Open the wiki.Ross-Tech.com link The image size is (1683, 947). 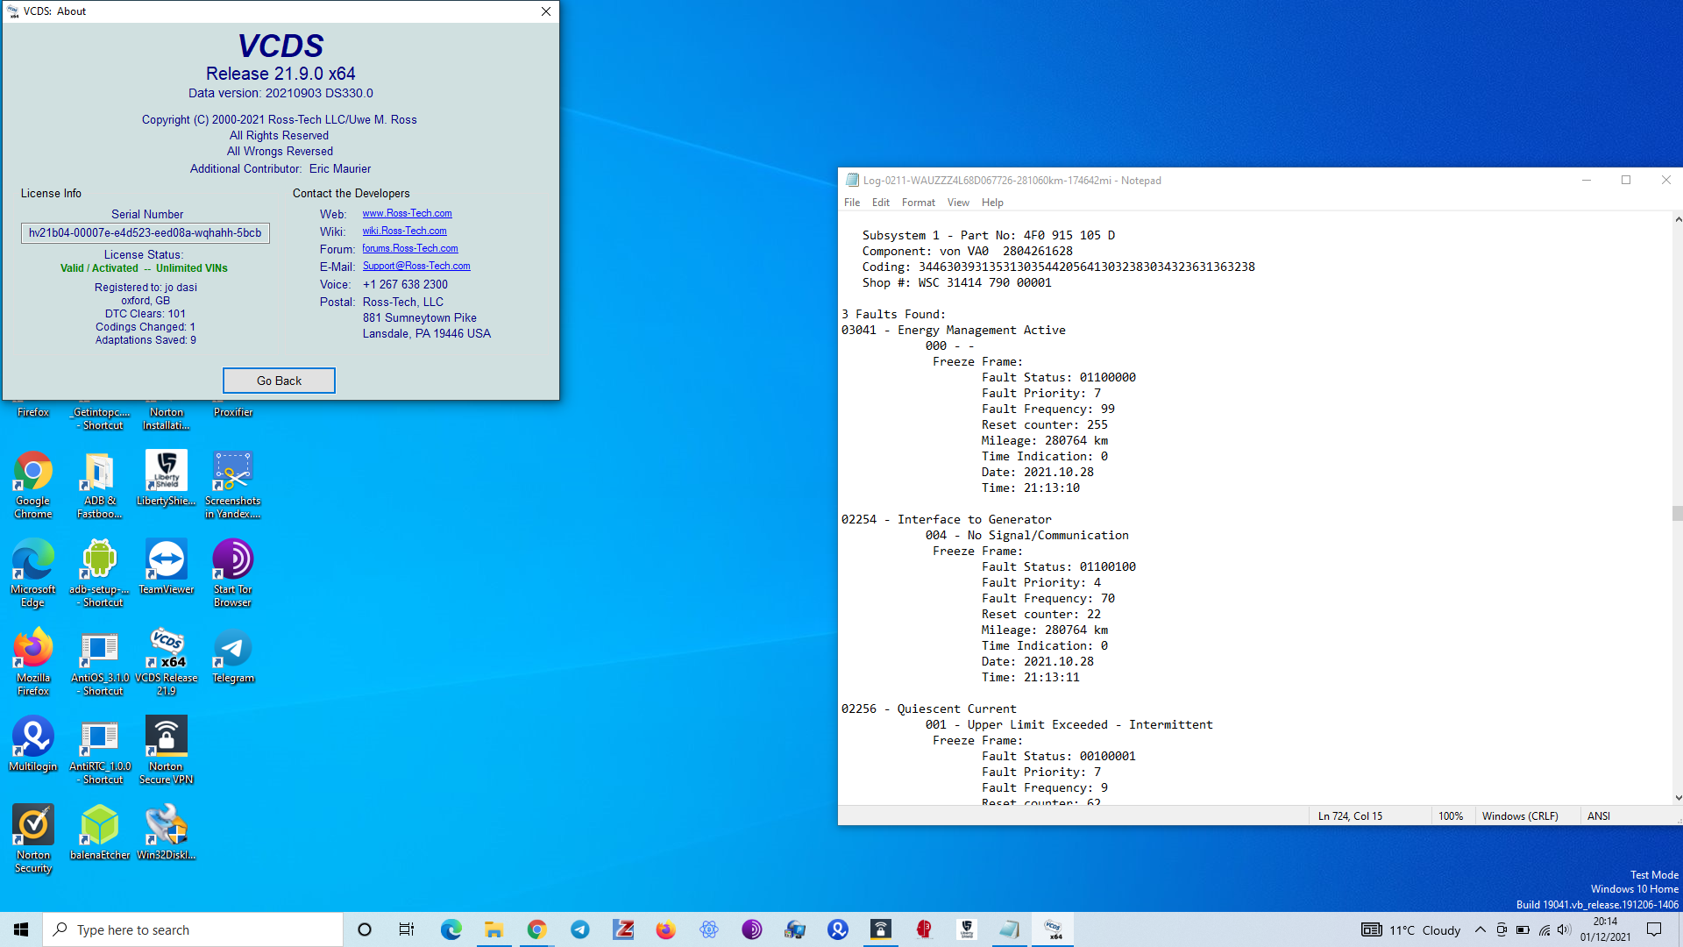pos(404,231)
